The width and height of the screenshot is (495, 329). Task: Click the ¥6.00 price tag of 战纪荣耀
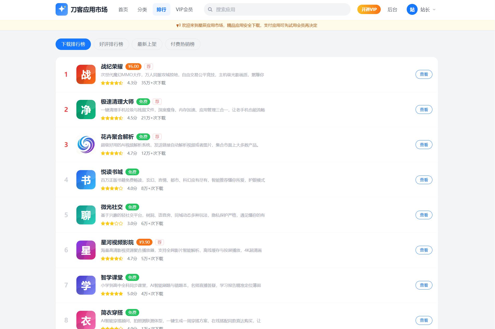coord(133,67)
